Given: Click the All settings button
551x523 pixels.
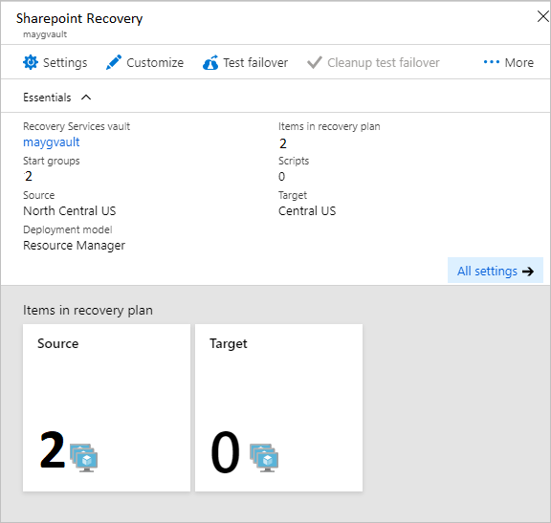Looking at the screenshot, I should point(496,271).
